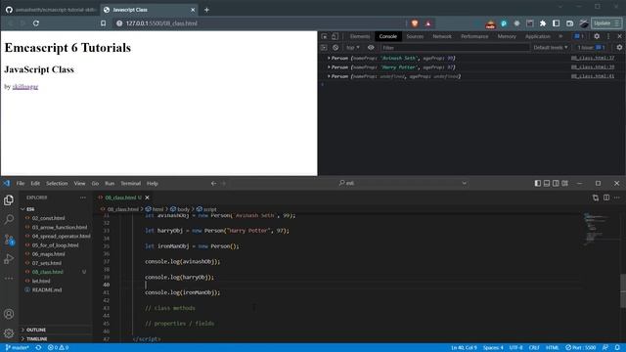Open the Run and Debug view
This screenshot has height=352, width=626.
[x=9, y=258]
